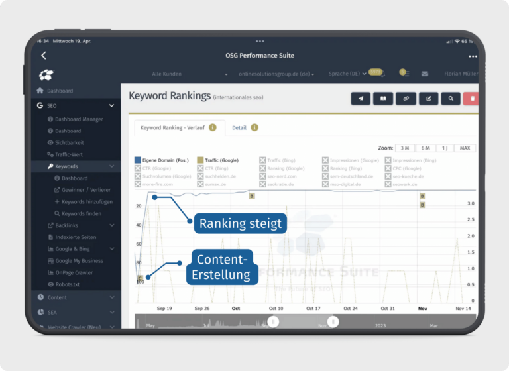Open the SEO Dashboard menu item
The width and height of the screenshot is (509, 371).
point(64,131)
